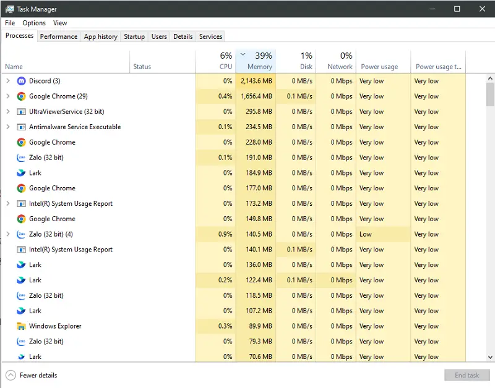495x388 pixels.
Task: Click the Windows Explorer folder icon
Action: (21, 326)
